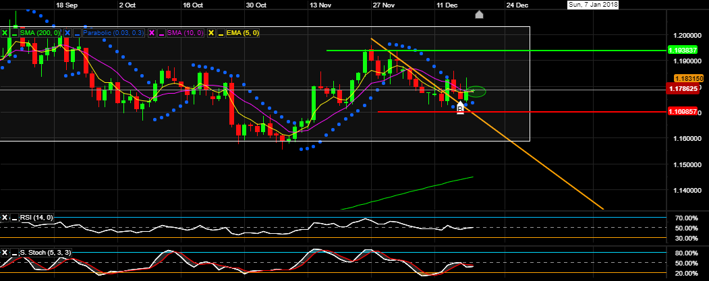The image size is (709, 281).
Task: Click the 11 Dec date label
Action: coord(448,5)
